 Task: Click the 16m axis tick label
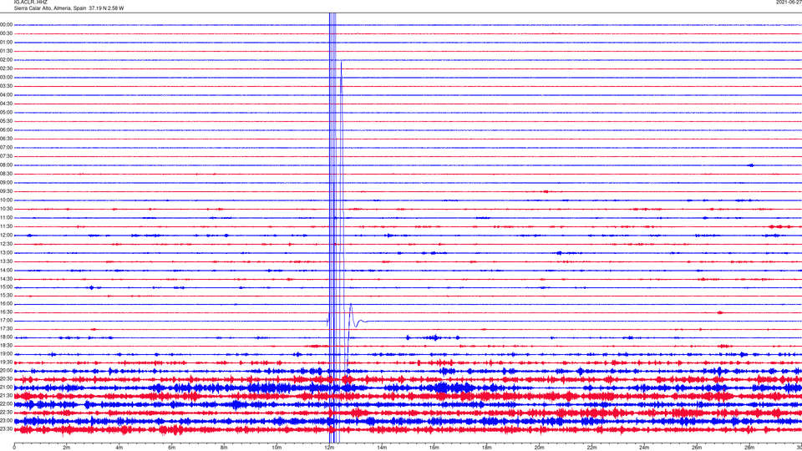(x=434, y=448)
